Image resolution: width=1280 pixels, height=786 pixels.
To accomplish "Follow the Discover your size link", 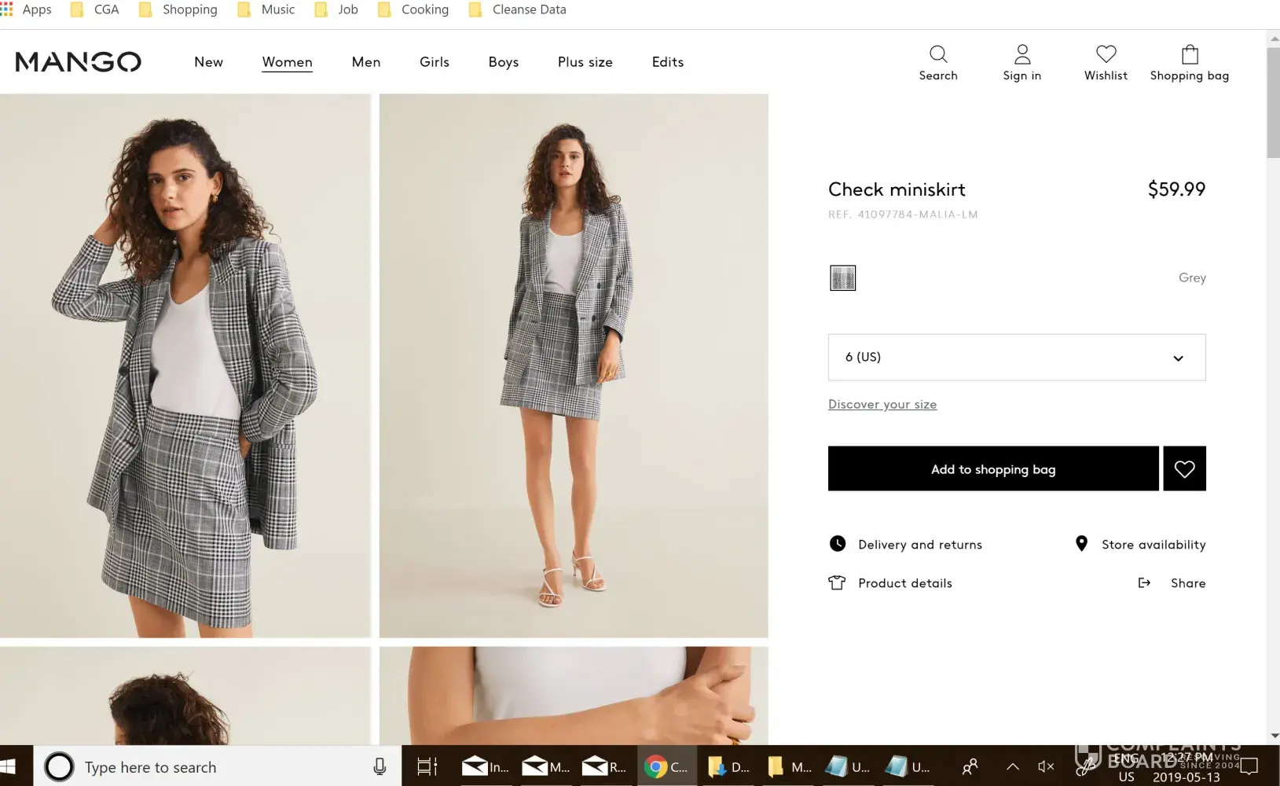I will point(882,404).
